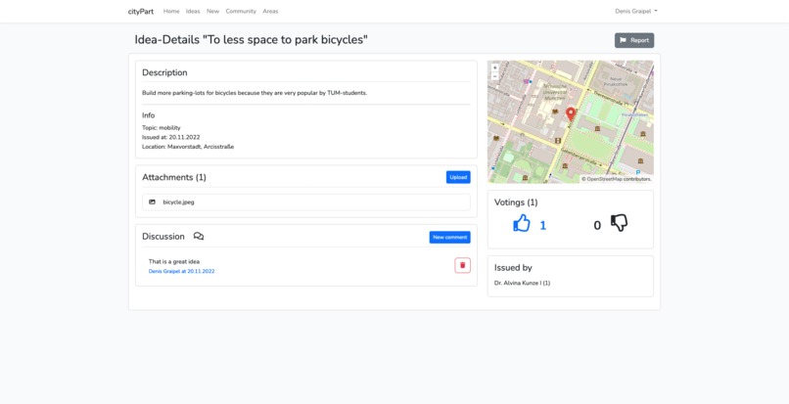The width and height of the screenshot is (789, 404).
Task: Go to the cityPart brand home
Action: 141,11
